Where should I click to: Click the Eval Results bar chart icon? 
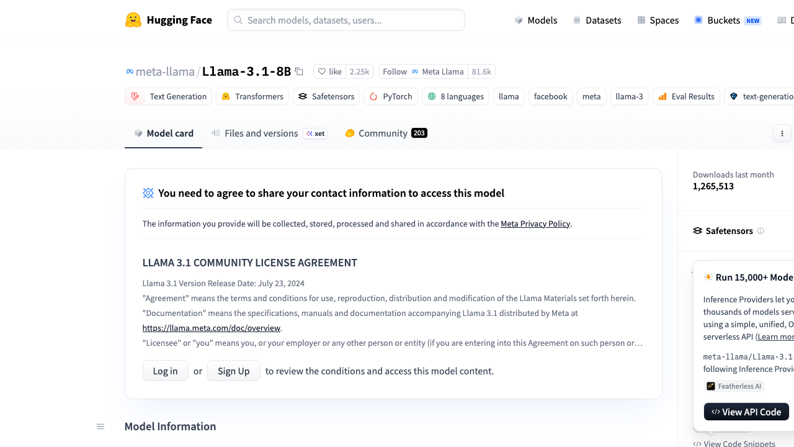click(x=662, y=96)
